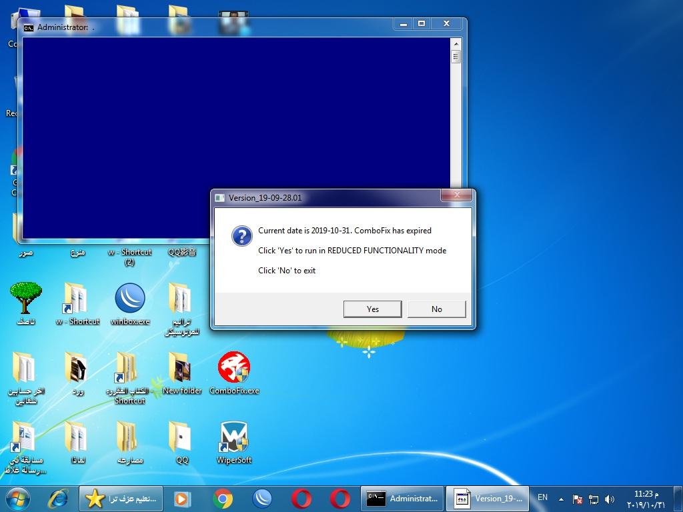Screen dimensions: 683x512
Task: Close the Administrator console window
Action: coord(446,23)
